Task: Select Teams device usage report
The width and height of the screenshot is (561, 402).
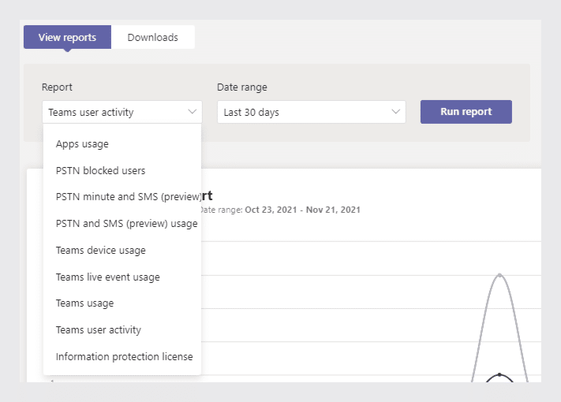Action: pyautogui.click(x=122, y=251)
